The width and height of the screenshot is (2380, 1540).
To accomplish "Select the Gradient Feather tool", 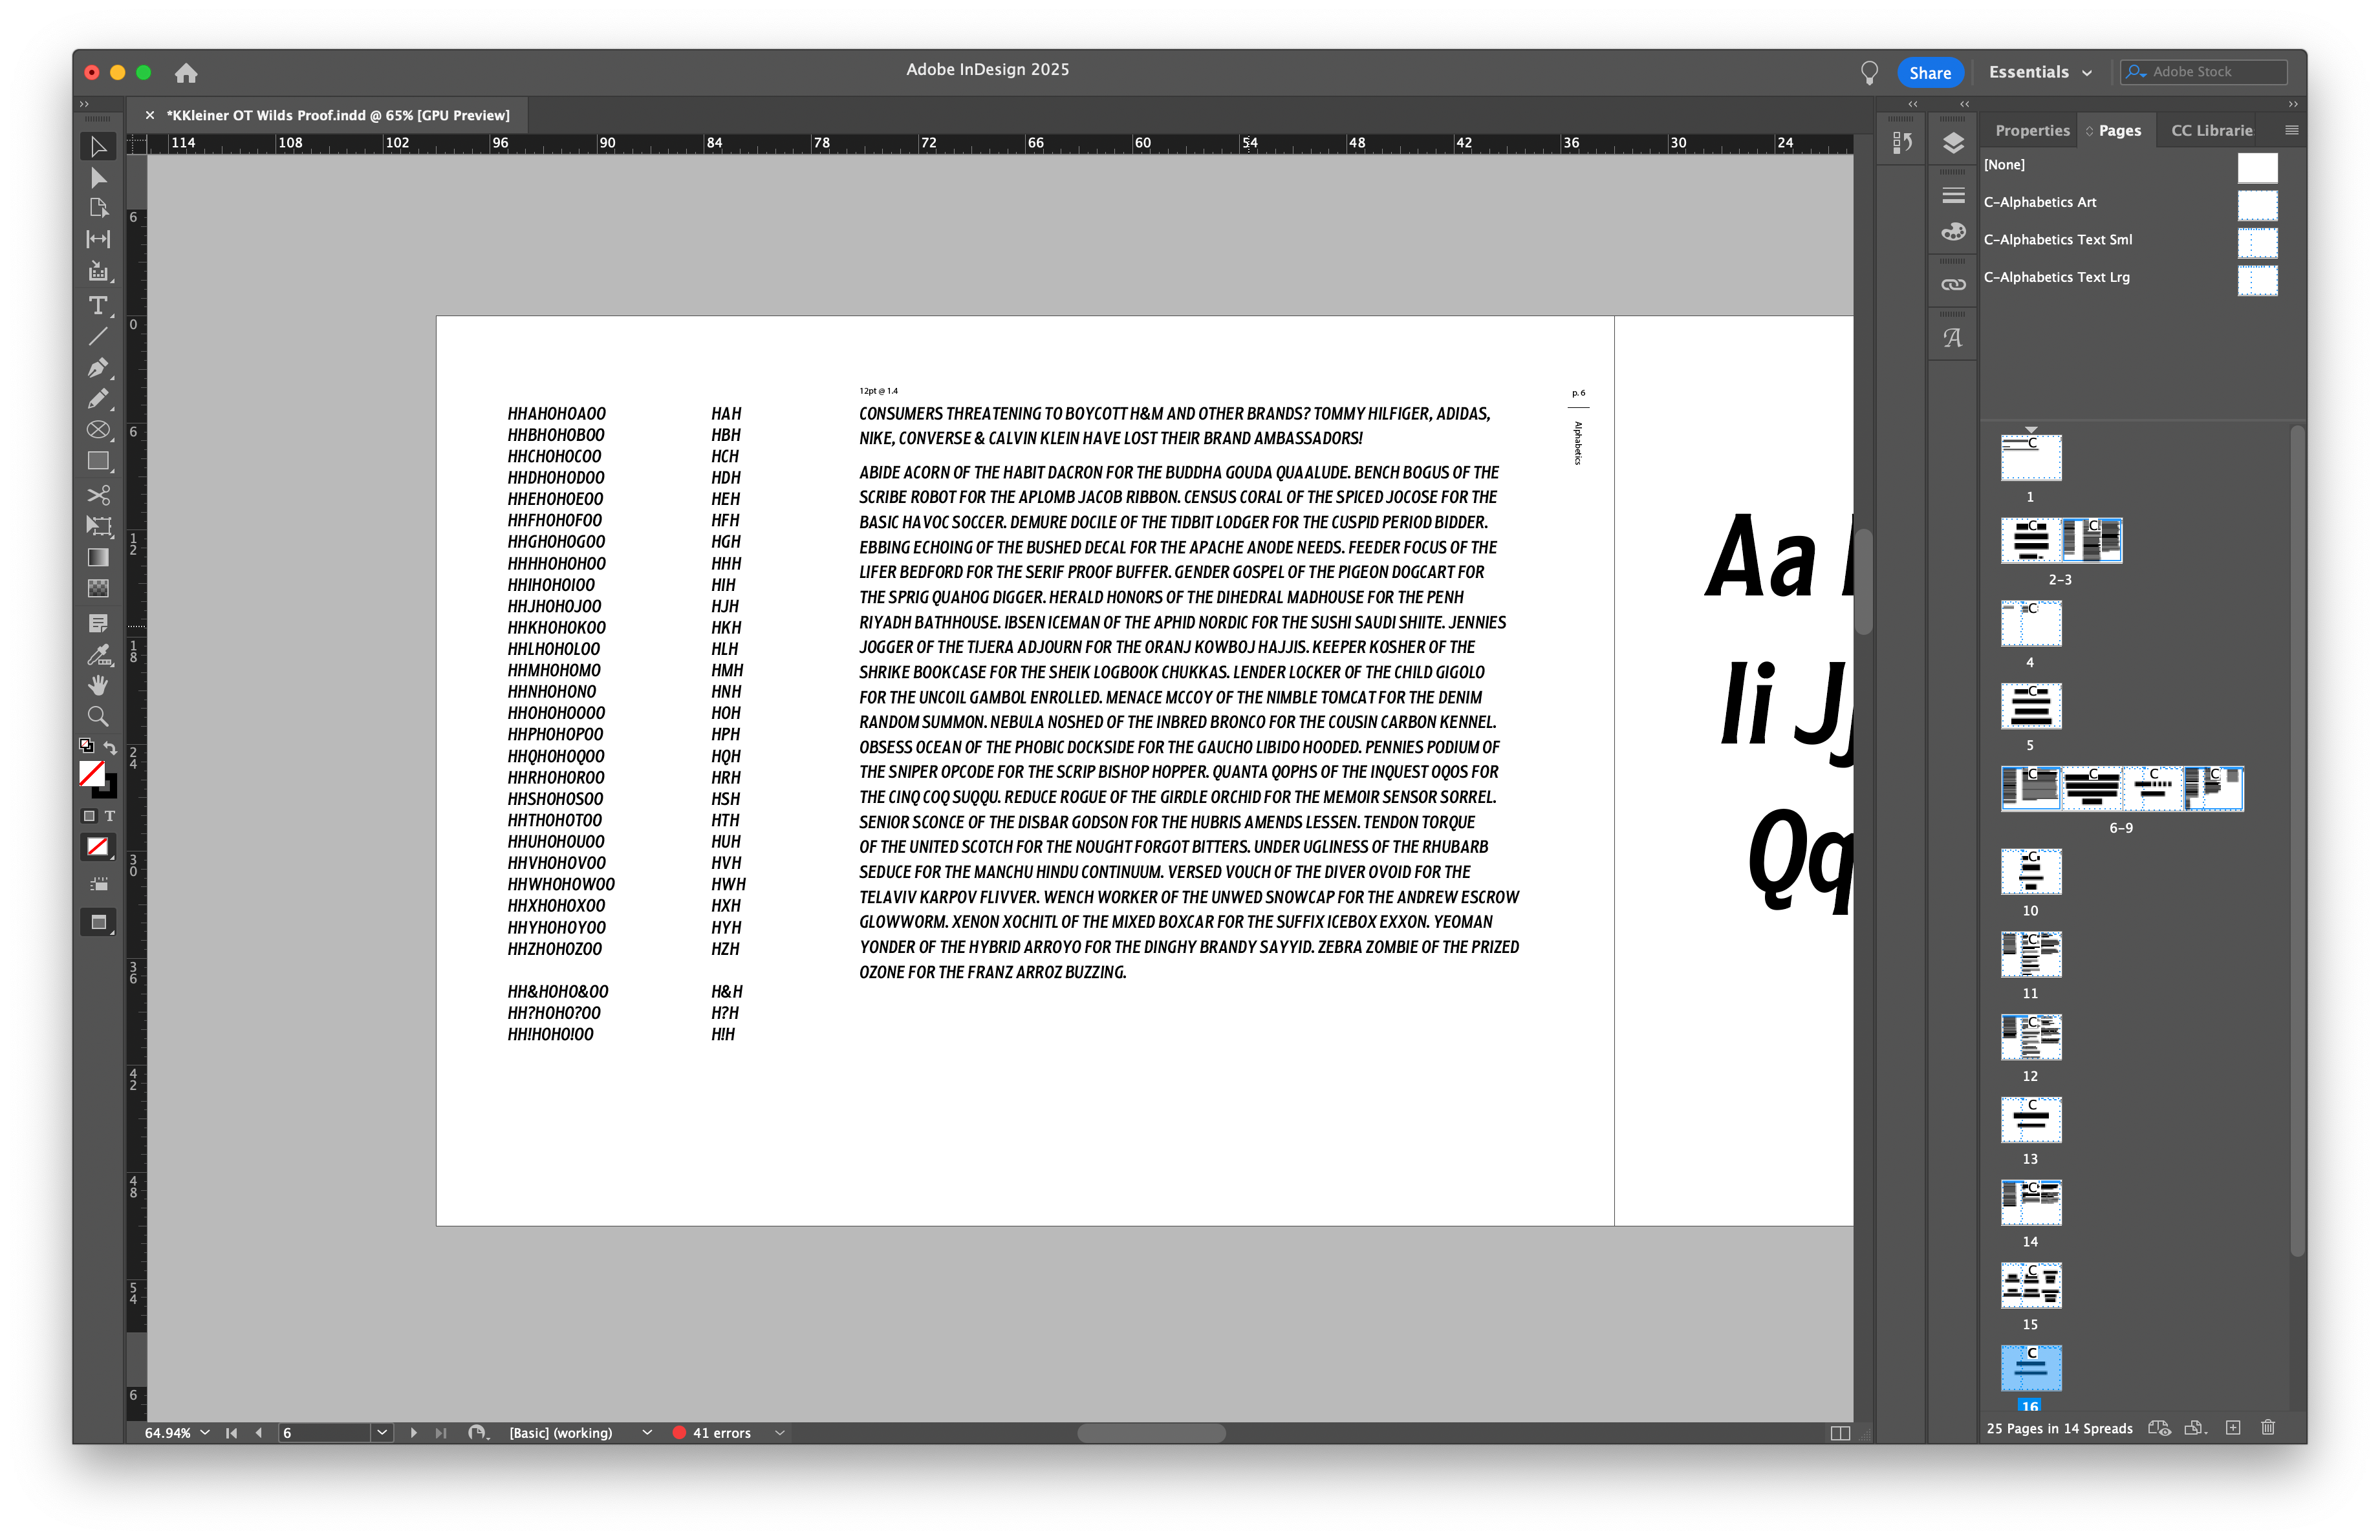I will click(x=98, y=588).
